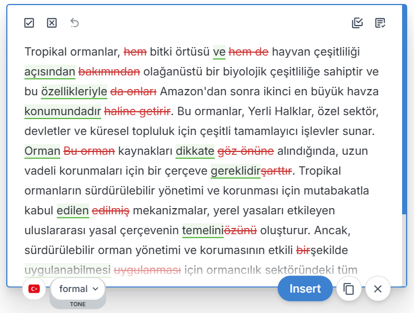Click the accept all changes checkmark icon
This screenshot has height=313, width=414.
[x=30, y=23]
